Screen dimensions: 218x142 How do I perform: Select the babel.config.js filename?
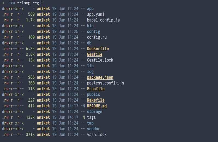(x=103, y=20)
